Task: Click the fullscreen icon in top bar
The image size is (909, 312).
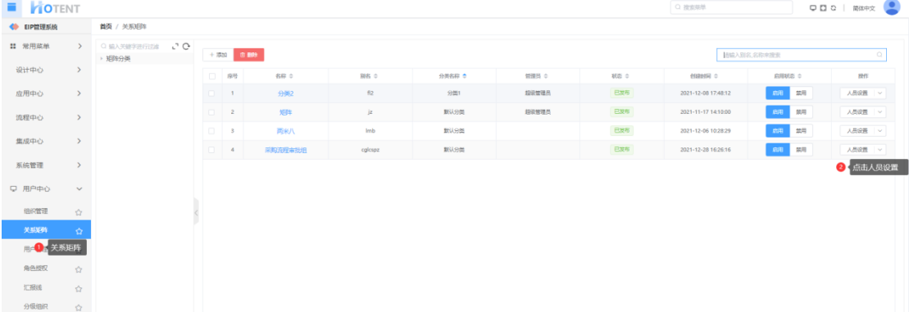Action: click(823, 8)
